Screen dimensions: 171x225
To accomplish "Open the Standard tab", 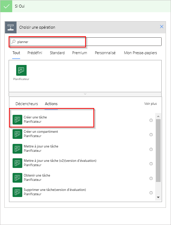I will pyautogui.click(x=57, y=53).
